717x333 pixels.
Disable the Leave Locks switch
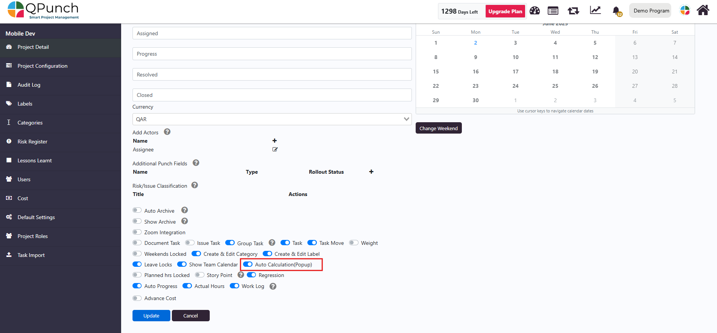pos(137,264)
